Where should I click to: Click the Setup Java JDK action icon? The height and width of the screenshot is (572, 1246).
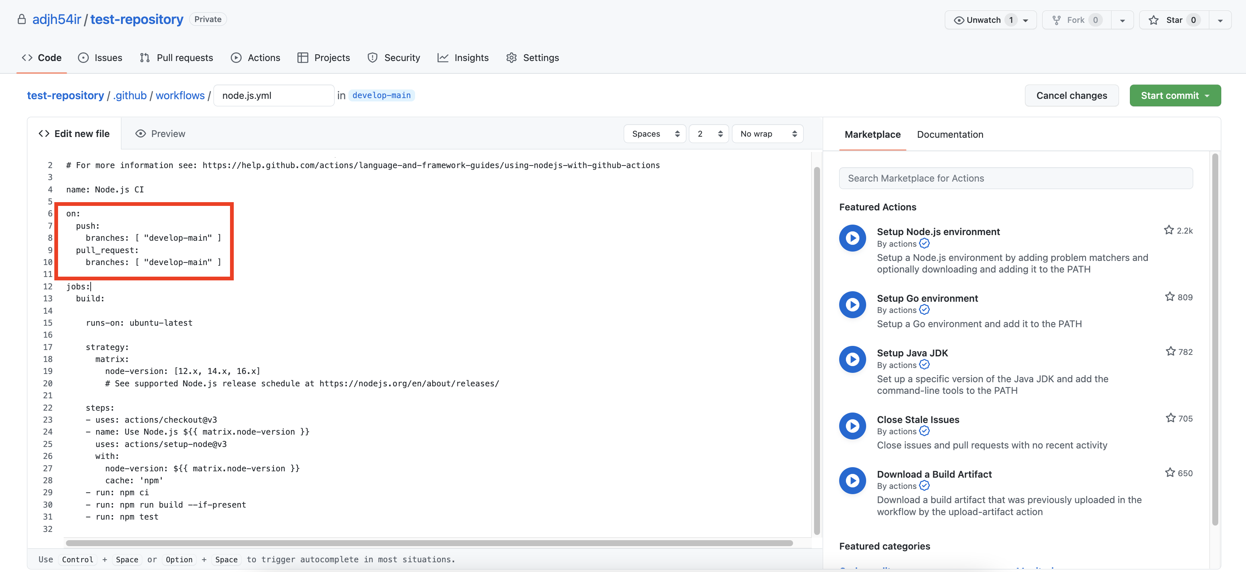click(852, 359)
